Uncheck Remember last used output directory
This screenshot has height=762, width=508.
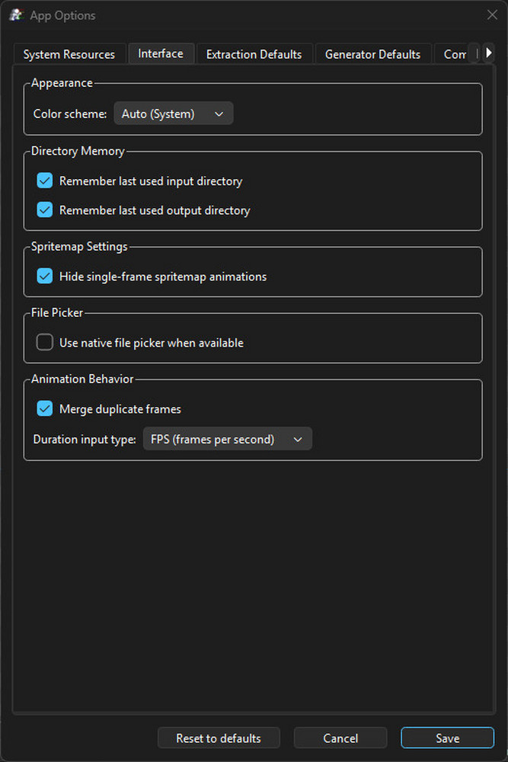coord(44,210)
